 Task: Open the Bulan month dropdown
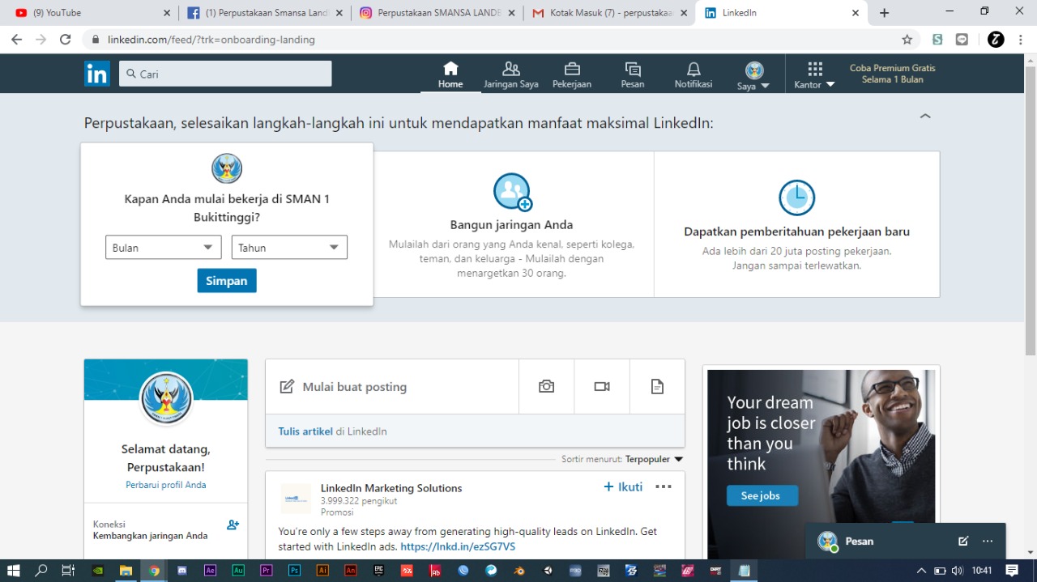(x=163, y=248)
